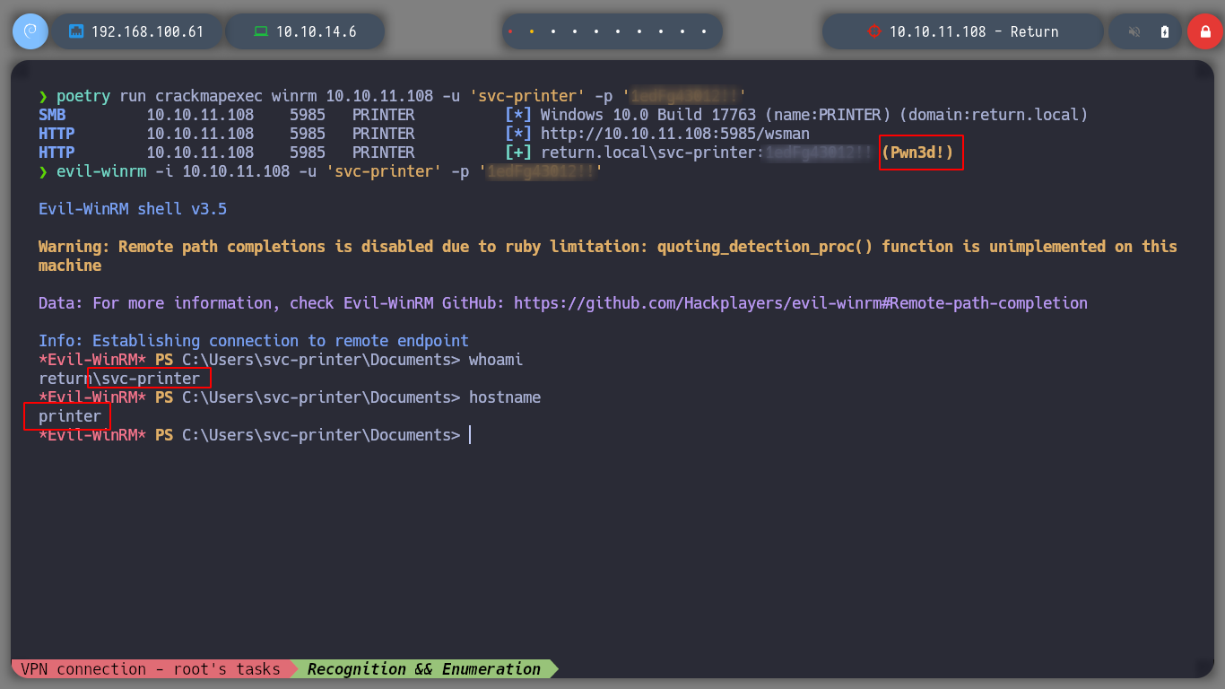Open the evil-winrm GitHub Remote-path-completion link
Screen dimensions: 1225x689
coord(801,303)
